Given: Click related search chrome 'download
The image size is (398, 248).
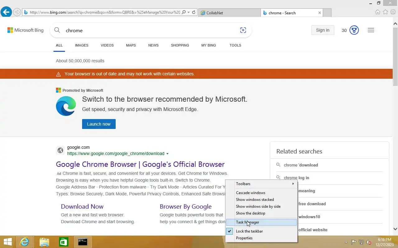Looking at the screenshot, I should pos(301,165).
